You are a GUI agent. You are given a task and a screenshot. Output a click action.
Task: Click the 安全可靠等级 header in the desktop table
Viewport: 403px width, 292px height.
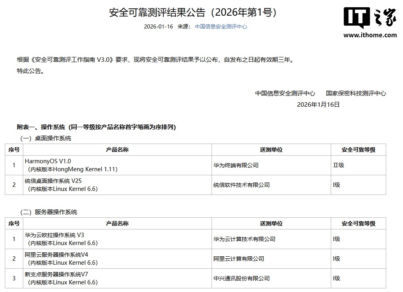pos(358,150)
